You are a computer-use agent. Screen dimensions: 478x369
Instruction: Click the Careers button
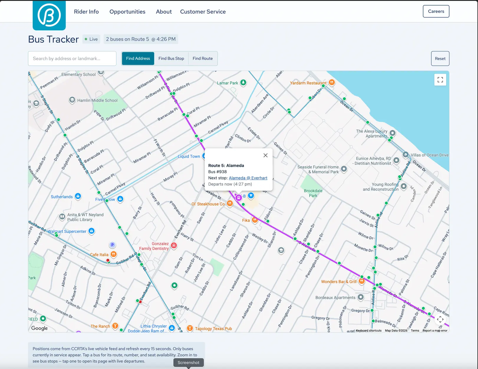pos(436,11)
